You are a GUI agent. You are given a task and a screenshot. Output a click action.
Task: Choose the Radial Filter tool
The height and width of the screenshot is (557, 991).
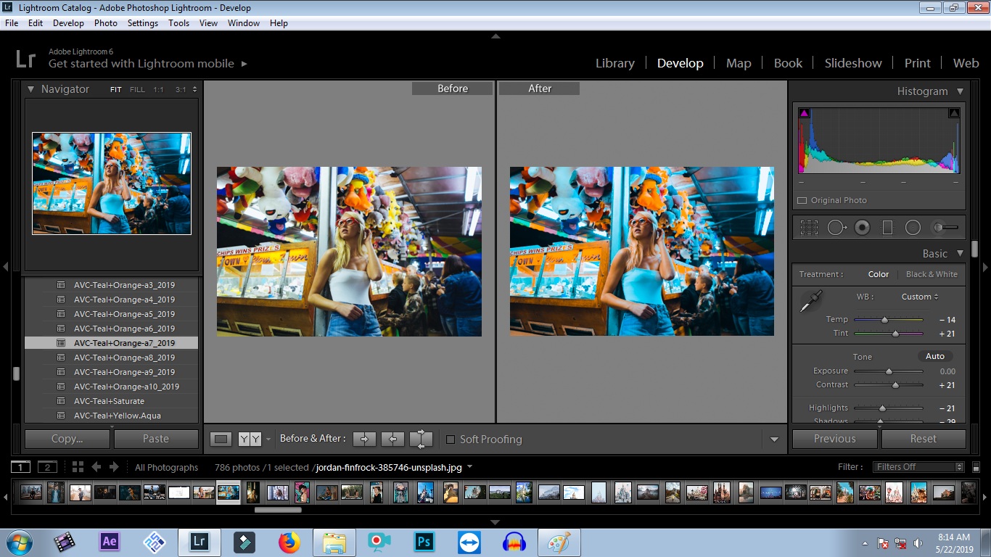[913, 227]
